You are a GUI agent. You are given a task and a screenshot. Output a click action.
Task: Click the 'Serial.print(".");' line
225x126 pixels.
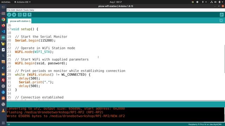pyautogui.click(x=36, y=82)
